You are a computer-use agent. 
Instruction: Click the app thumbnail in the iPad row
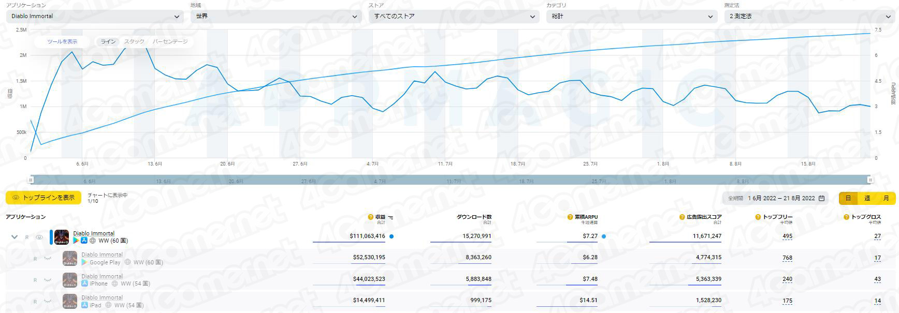coord(70,302)
